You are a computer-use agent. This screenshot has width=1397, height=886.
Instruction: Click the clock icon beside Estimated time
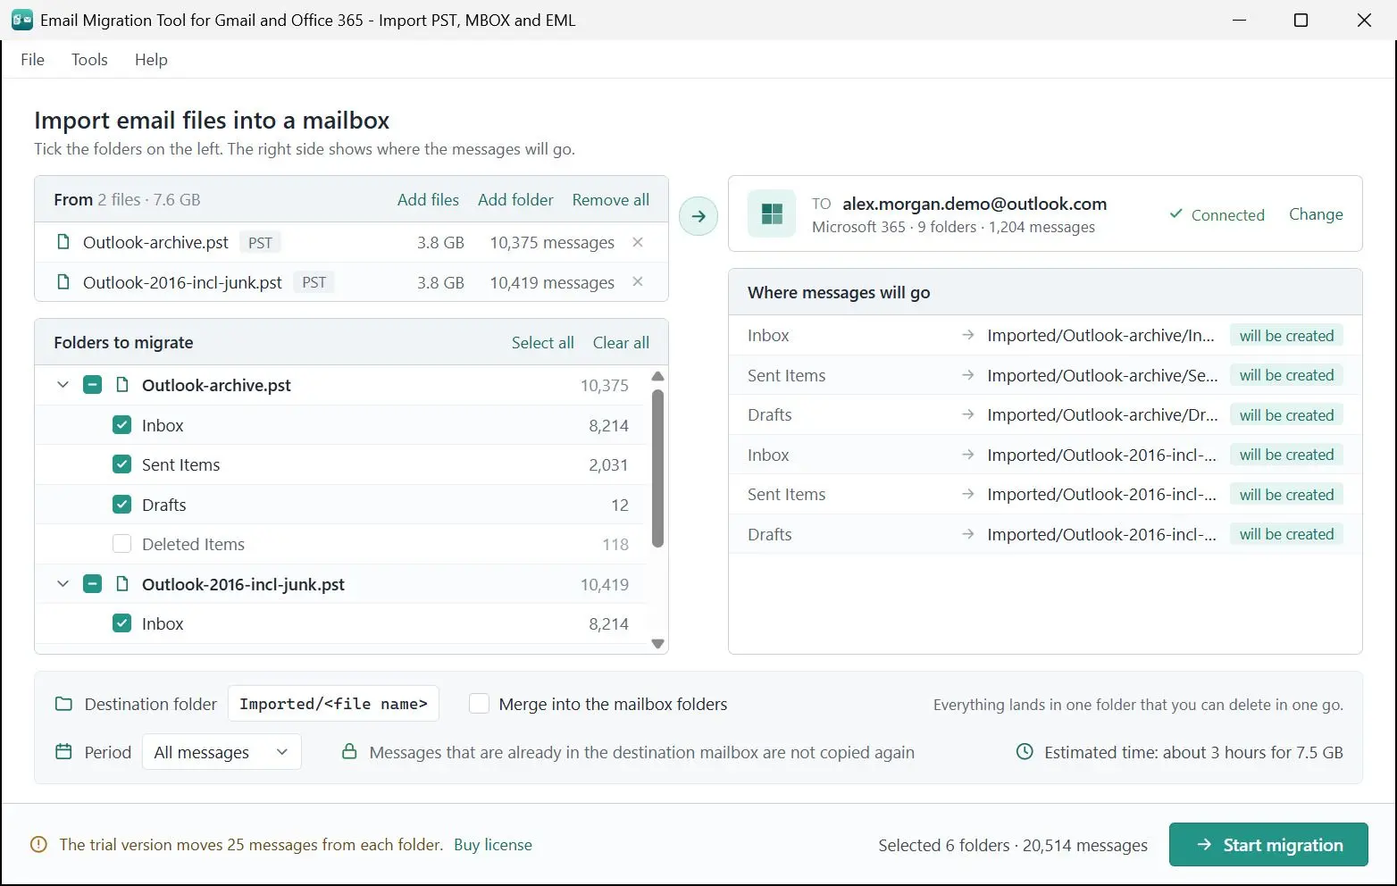pyautogui.click(x=1025, y=752)
